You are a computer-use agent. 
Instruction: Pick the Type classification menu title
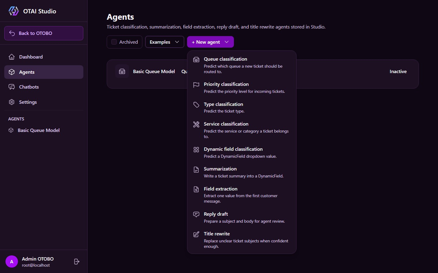point(224,104)
